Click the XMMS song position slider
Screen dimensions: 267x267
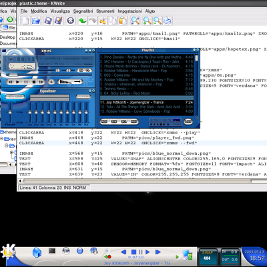[49, 75]
